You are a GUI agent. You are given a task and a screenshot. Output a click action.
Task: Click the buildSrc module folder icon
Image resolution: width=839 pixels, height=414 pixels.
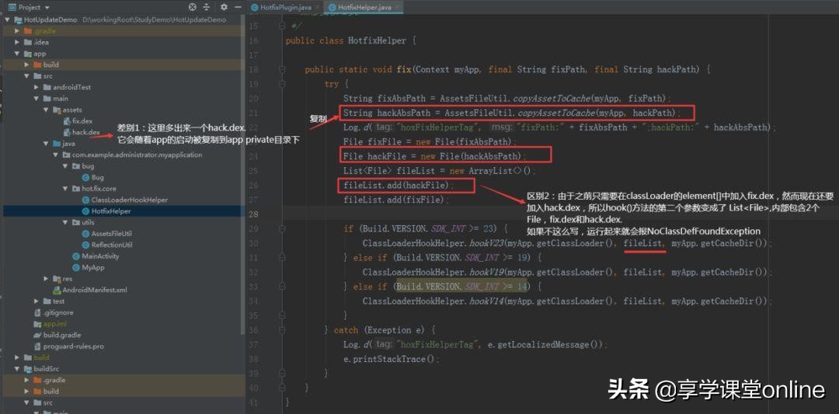(x=28, y=368)
